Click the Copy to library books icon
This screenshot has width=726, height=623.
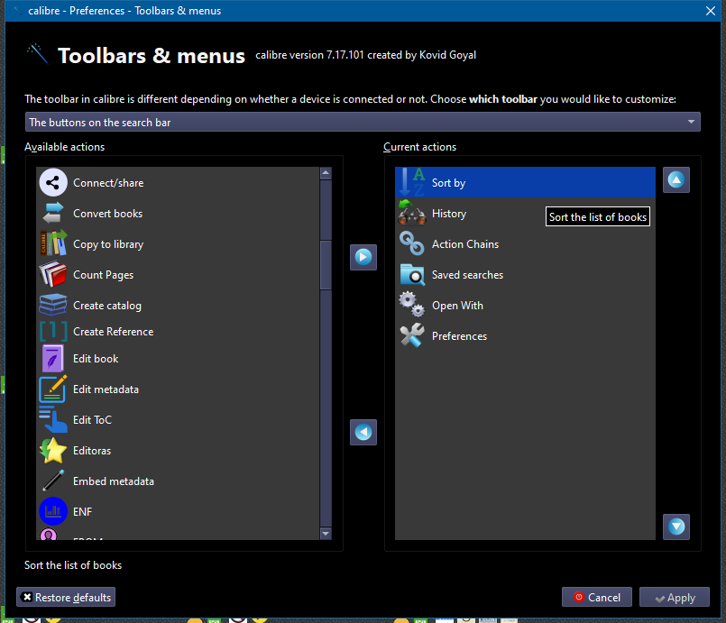[x=53, y=244]
